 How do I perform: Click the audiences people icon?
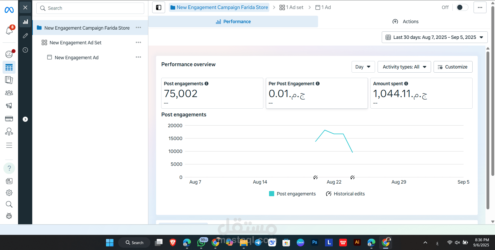point(9,93)
